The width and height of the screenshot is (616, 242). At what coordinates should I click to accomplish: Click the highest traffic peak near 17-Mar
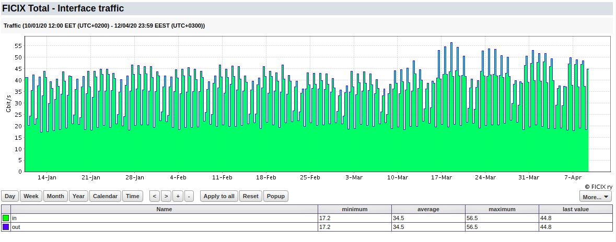pyautogui.click(x=451, y=43)
